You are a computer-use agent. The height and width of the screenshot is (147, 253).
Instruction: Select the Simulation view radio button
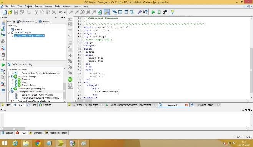36,21
